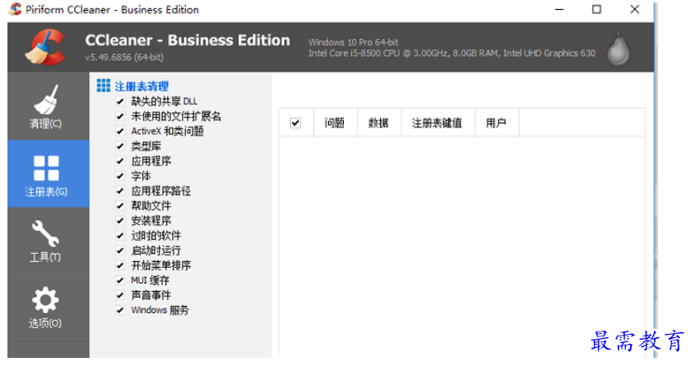691x367 pixels.
Task: Toggle 声音事件 checkbox
Action: point(120,295)
